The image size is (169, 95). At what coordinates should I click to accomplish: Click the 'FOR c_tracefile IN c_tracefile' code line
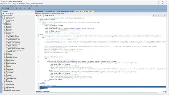point(54,57)
